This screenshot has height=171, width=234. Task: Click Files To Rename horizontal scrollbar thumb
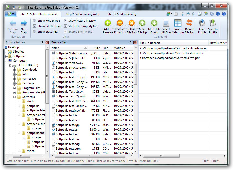(x=161, y=156)
